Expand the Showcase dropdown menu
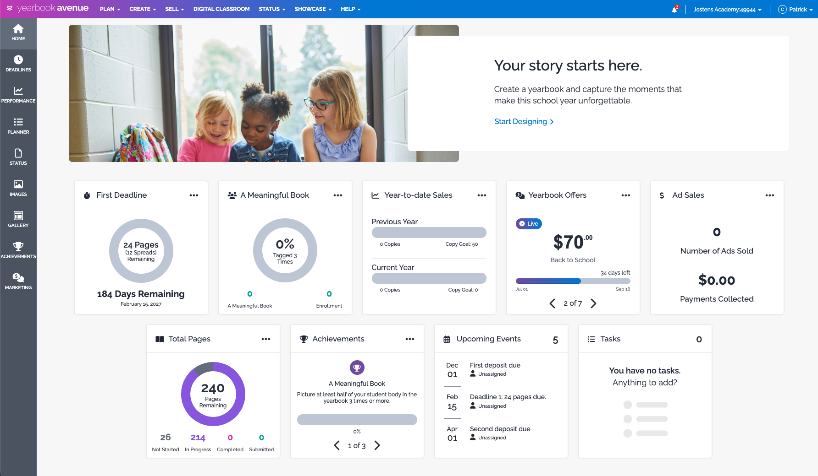818x476 pixels. tap(313, 9)
